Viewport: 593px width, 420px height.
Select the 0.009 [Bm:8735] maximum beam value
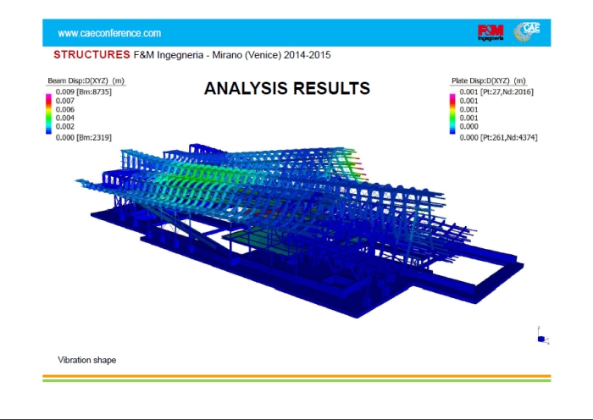[x=84, y=91]
